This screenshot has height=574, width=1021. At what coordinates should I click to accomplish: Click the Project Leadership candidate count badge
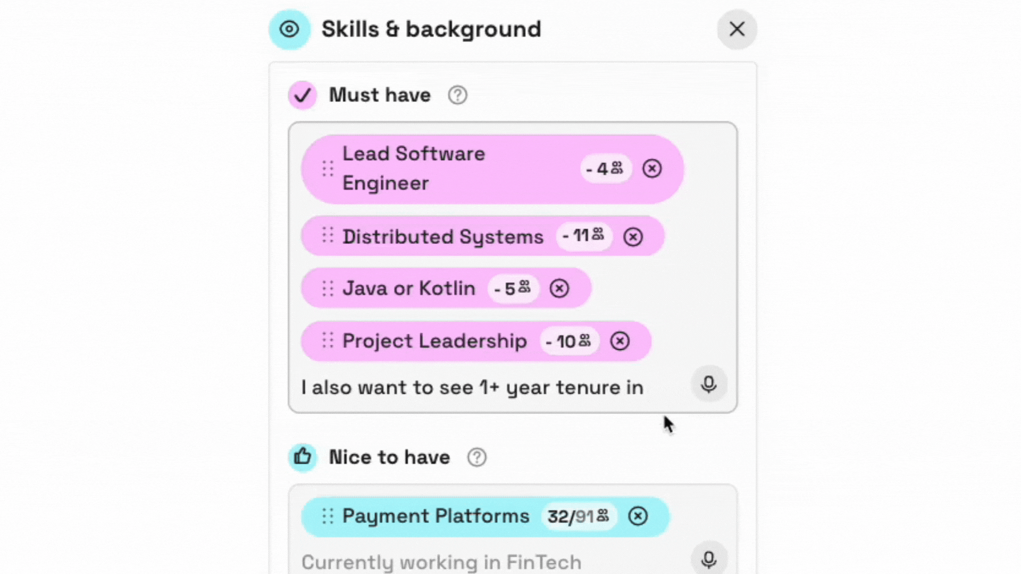[x=569, y=341]
